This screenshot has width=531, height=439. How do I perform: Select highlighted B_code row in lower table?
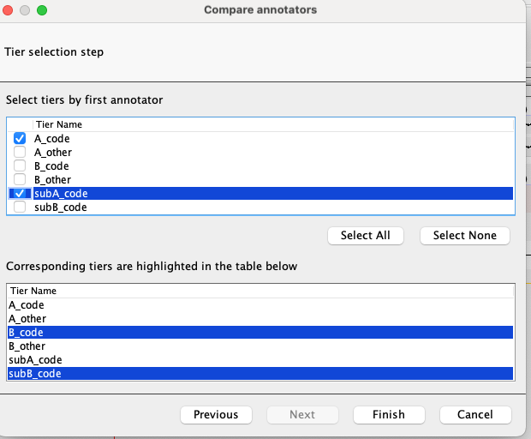[x=27, y=332]
